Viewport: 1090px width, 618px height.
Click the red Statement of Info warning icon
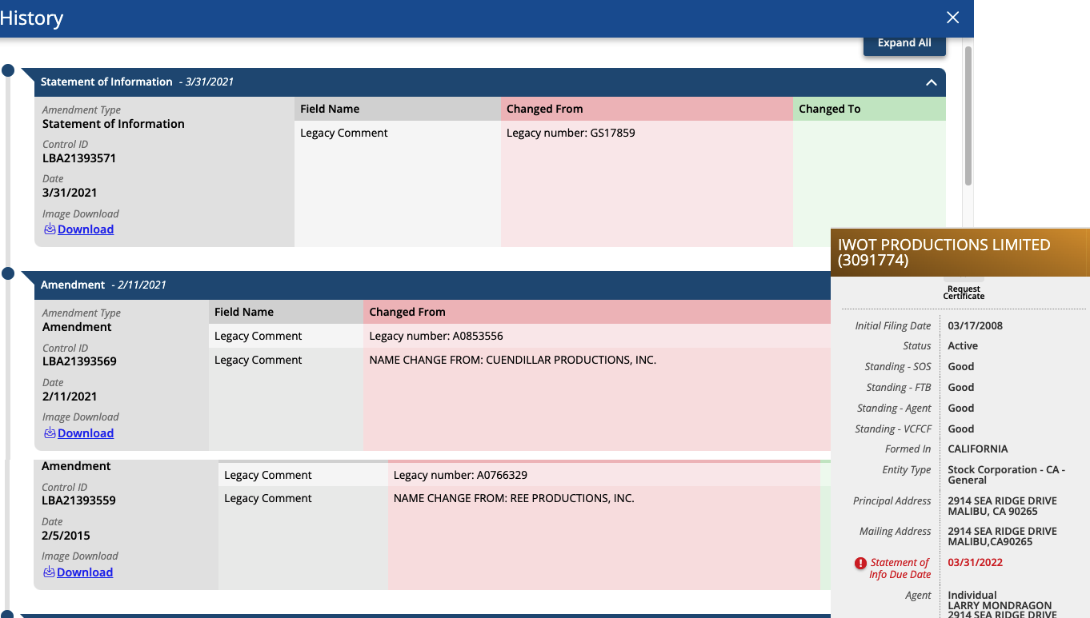click(860, 563)
